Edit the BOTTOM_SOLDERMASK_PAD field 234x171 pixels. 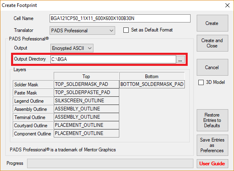152,84
